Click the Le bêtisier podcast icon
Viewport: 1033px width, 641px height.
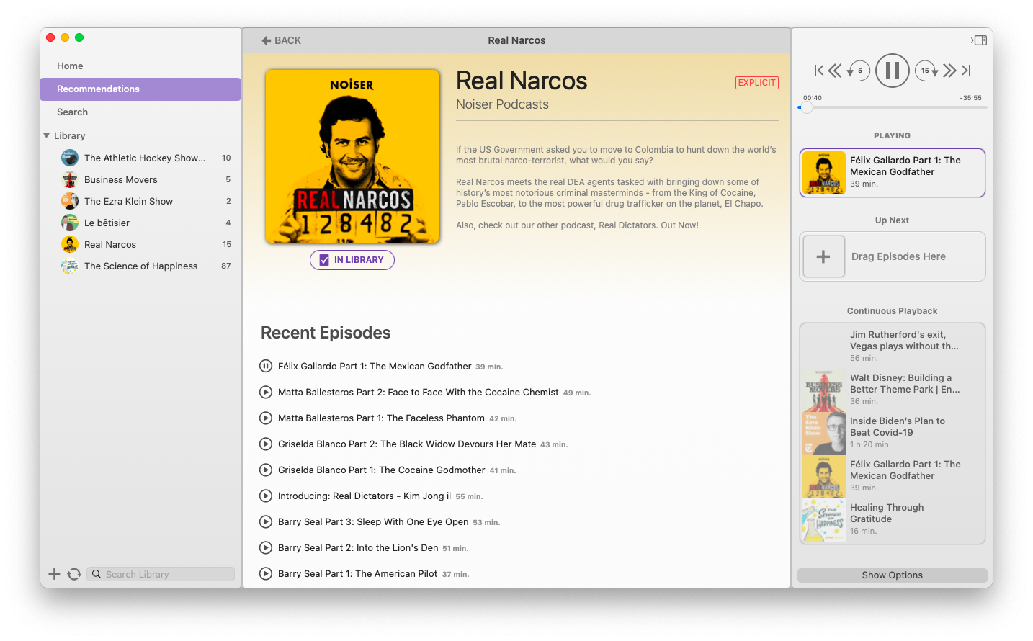point(70,223)
